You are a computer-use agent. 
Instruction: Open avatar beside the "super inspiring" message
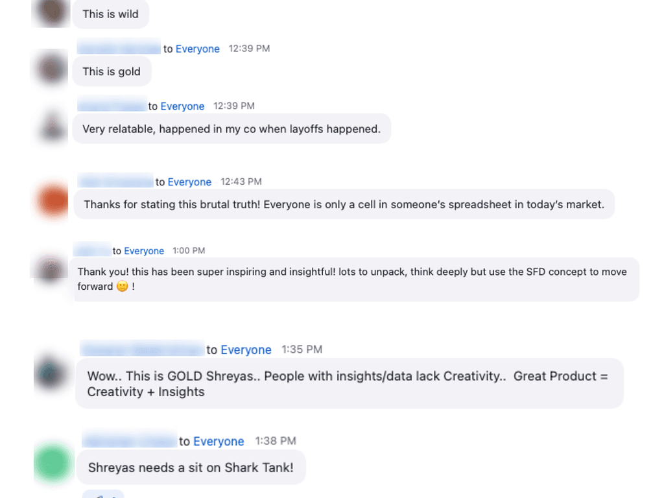(49, 268)
